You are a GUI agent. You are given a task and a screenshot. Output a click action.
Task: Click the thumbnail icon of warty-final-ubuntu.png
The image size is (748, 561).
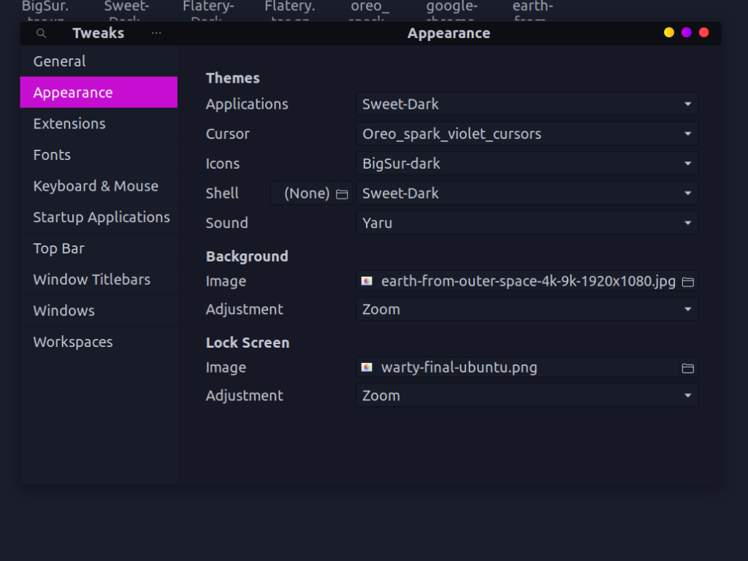367,367
